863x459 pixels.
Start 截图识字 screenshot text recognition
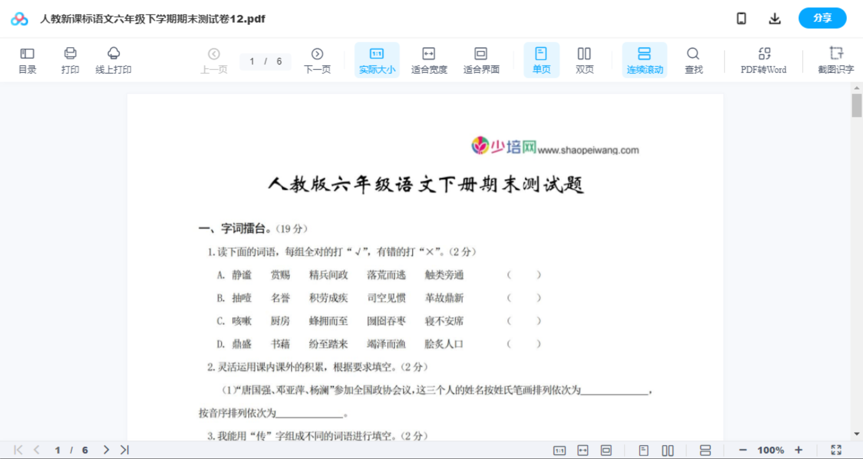pyautogui.click(x=836, y=60)
